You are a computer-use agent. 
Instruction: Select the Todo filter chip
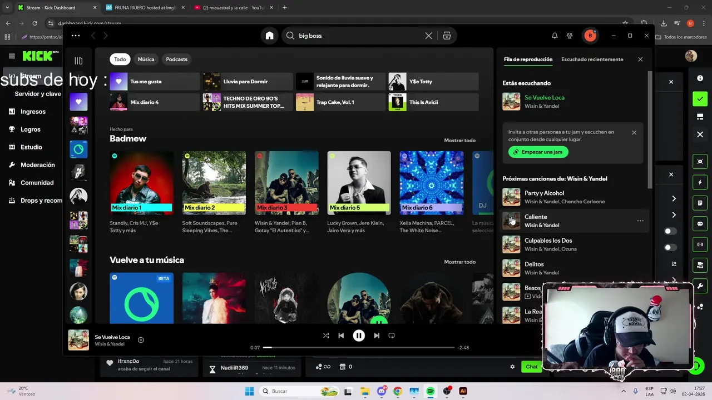tap(120, 59)
